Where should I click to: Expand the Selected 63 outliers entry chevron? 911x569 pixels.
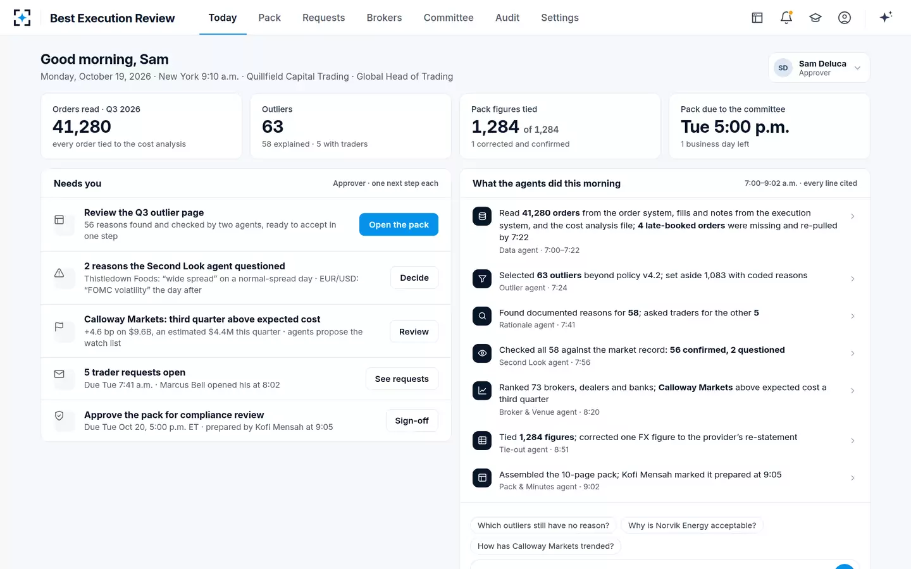853,279
